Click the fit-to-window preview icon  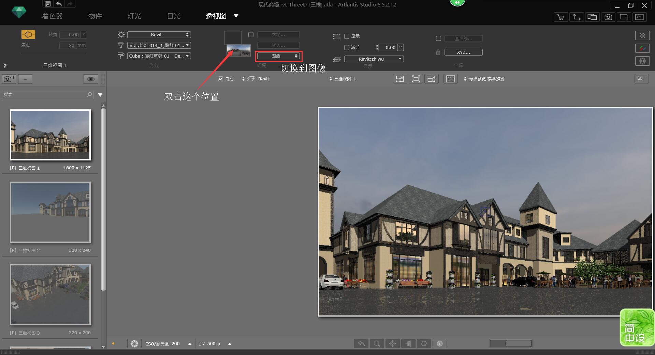(416, 79)
